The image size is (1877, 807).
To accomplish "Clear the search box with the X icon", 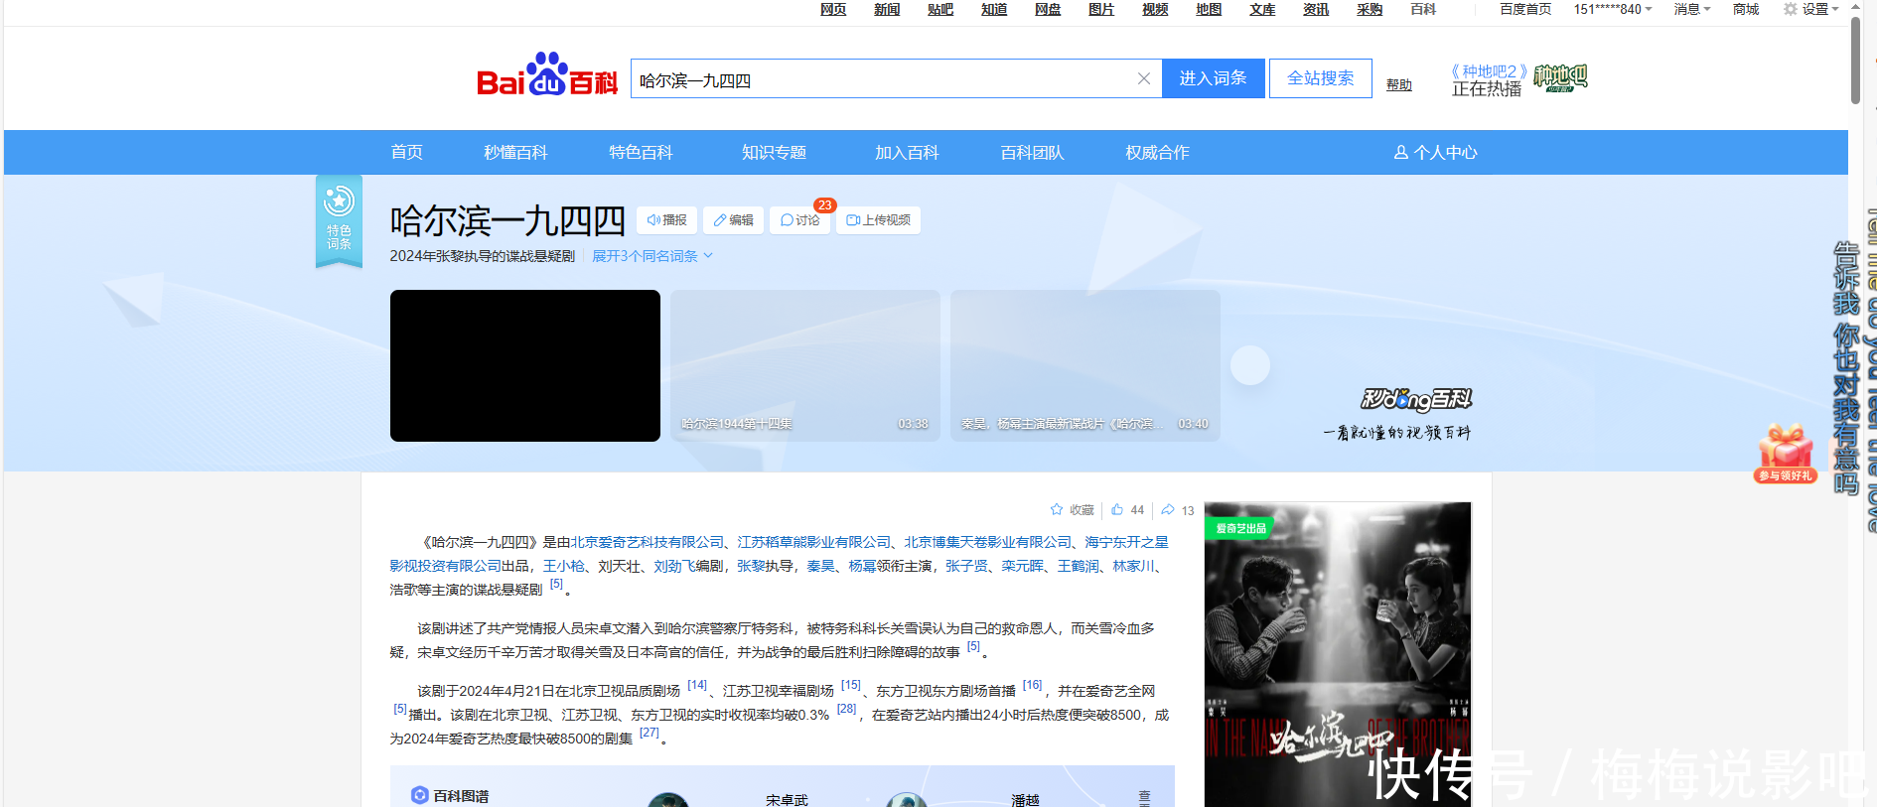I will pyautogui.click(x=1143, y=79).
